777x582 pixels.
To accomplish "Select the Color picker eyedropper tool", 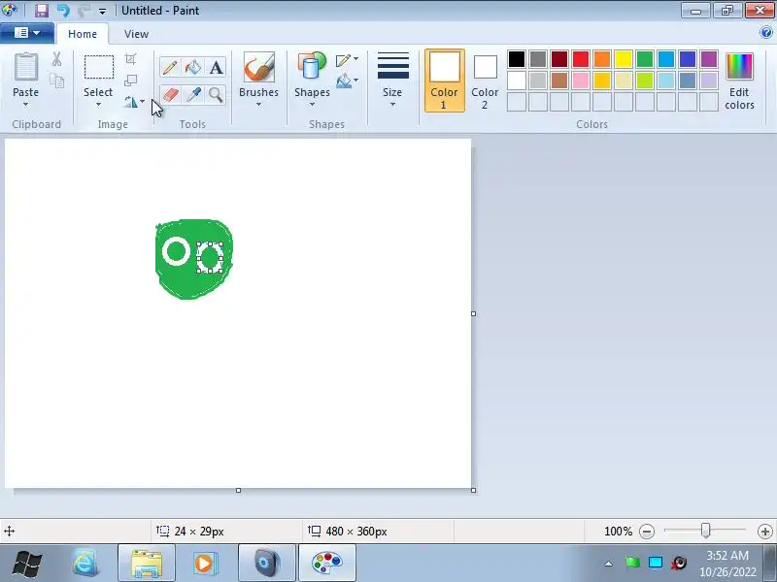I will tap(192, 94).
